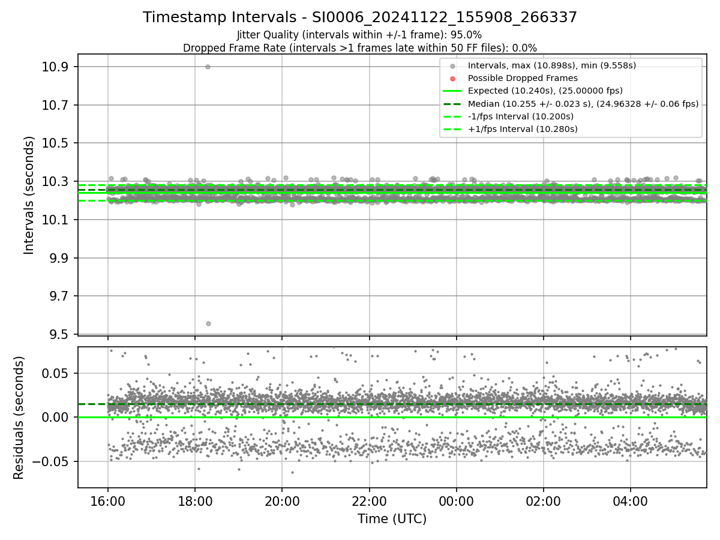This screenshot has height=540, width=720.
Task: Click the 10.5 y-axis tick label
Action: point(54,143)
